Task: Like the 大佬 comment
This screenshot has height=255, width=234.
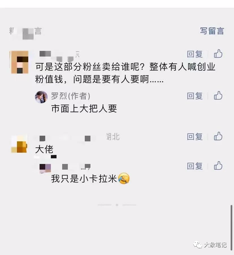Action: [218, 136]
